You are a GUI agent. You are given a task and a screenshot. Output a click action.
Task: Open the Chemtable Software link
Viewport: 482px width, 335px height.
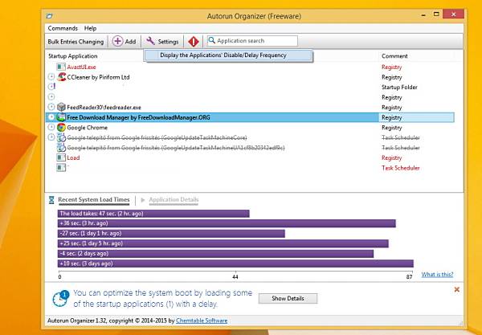point(202,321)
